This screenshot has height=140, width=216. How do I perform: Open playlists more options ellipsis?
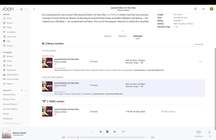click(x=26, y=90)
